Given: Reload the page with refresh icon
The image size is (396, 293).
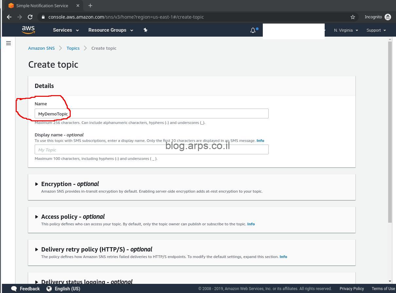Looking at the screenshot, I should pos(30,17).
